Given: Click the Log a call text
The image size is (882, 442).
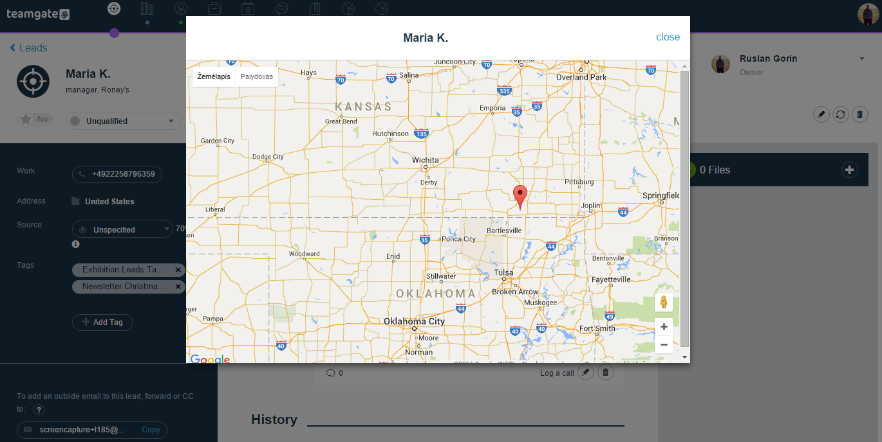Looking at the screenshot, I should 557,373.
